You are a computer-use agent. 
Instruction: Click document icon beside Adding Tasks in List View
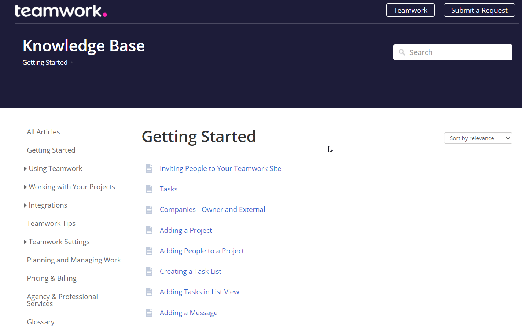tap(149, 292)
